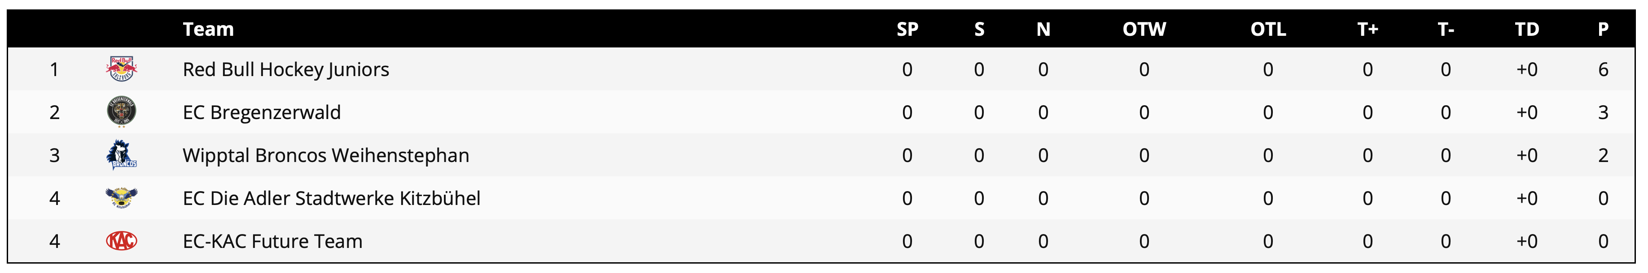Select EC-KAC Future Team name
Screen dimensions: 1648x273
pyautogui.click(x=272, y=241)
